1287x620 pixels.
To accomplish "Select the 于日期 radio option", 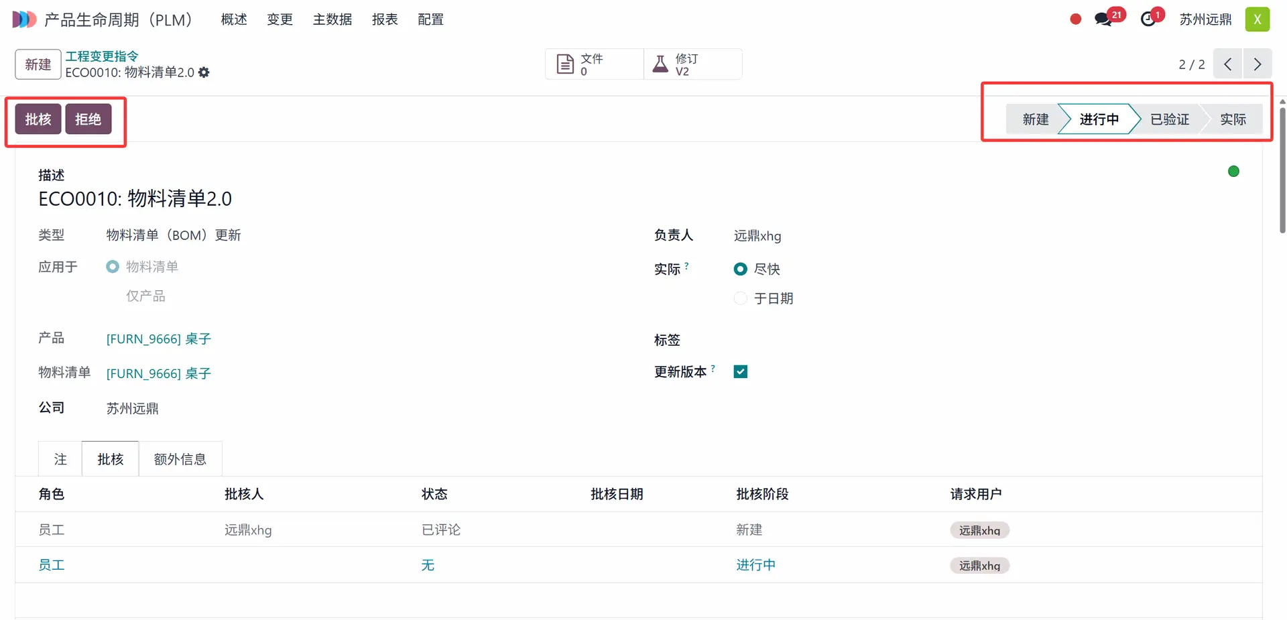I will point(741,298).
